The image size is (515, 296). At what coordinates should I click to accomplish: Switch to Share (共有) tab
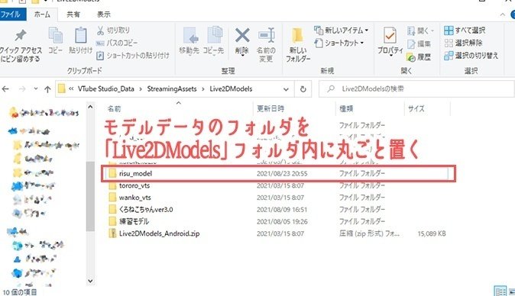(73, 14)
